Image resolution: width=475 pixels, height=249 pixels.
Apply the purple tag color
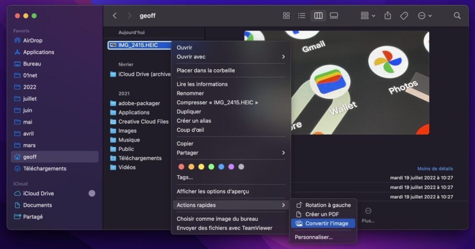pos(231,166)
